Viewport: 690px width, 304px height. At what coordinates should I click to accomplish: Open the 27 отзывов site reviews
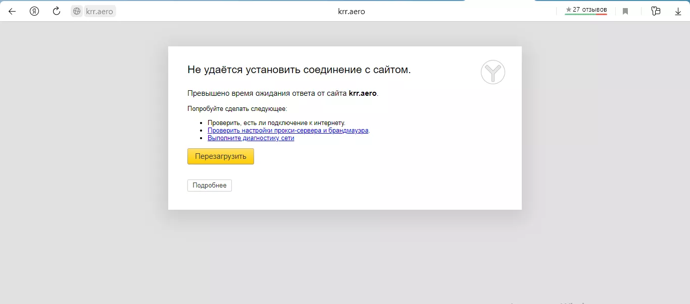(589, 10)
